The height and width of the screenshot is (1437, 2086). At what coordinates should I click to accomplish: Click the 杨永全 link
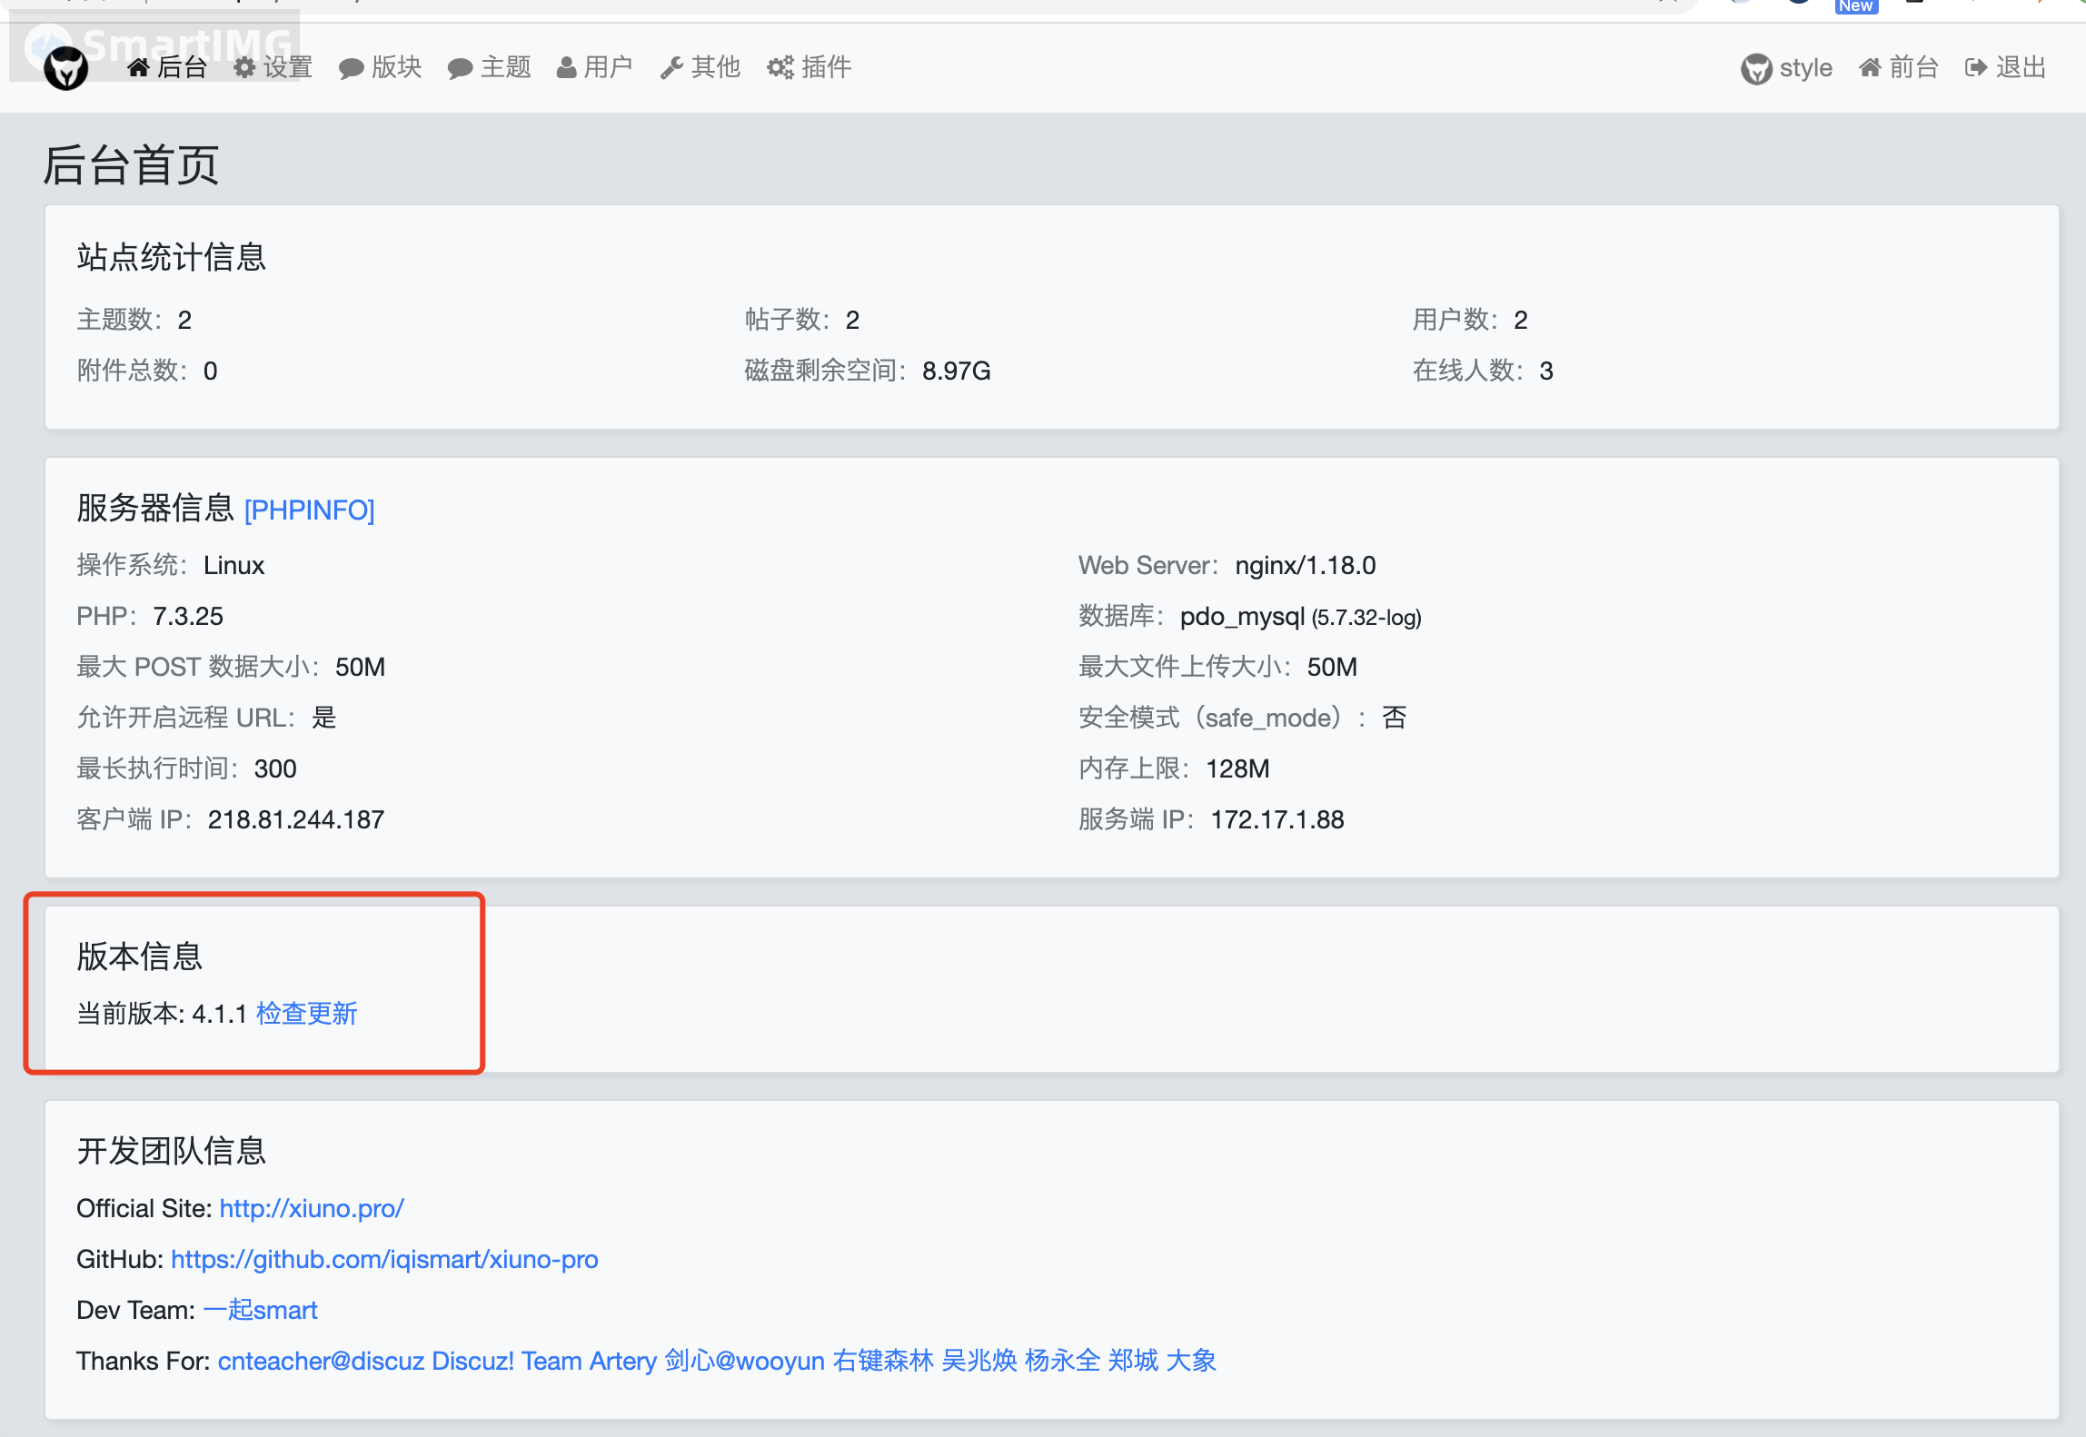click(1063, 1361)
